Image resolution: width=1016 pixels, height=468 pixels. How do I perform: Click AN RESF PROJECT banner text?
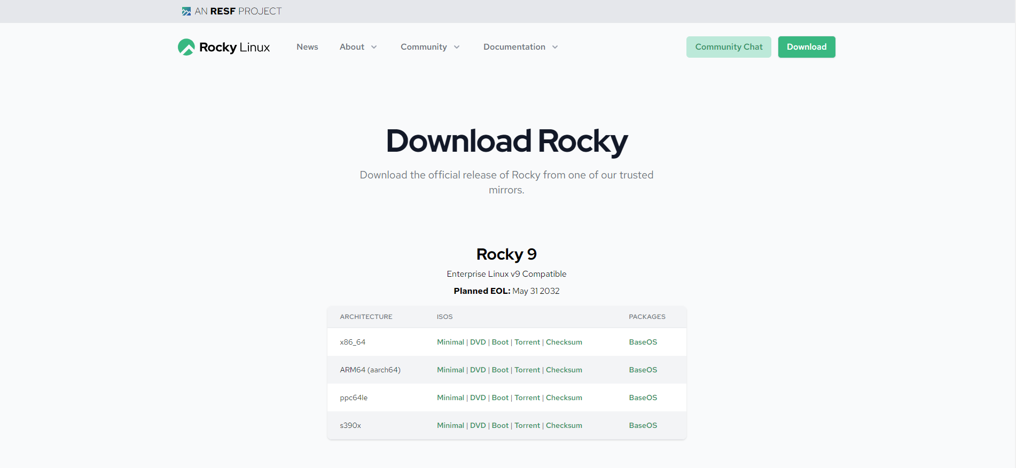click(x=238, y=11)
